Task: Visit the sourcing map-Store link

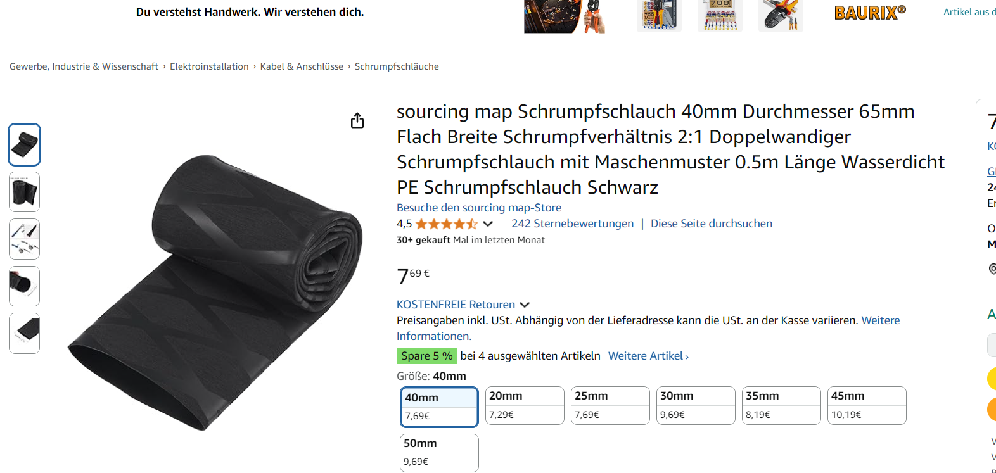Action: coord(479,208)
